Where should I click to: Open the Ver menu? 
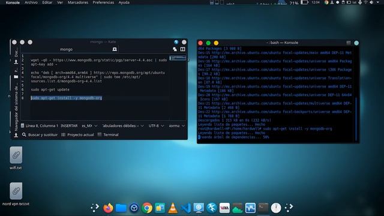tap(60, 2)
